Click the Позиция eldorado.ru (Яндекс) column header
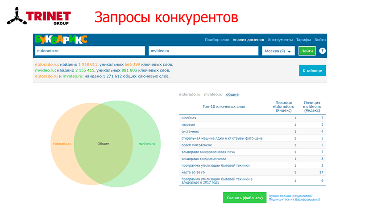Screen dimensions: 365x205 click(x=283, y=106)
